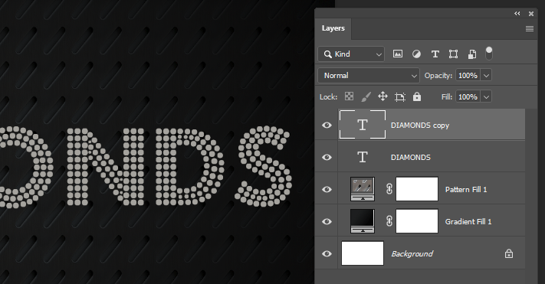
Task: Open the Opacity slider dropdown arrow
Action: tap(486, 75)
